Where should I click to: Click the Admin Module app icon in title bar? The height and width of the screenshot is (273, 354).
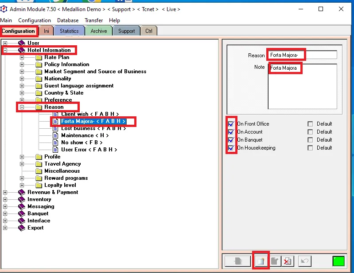pos(4,9)
